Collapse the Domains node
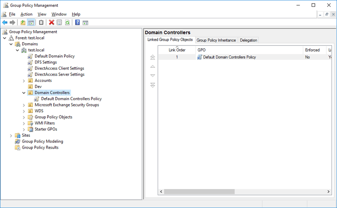 (11, 44)
